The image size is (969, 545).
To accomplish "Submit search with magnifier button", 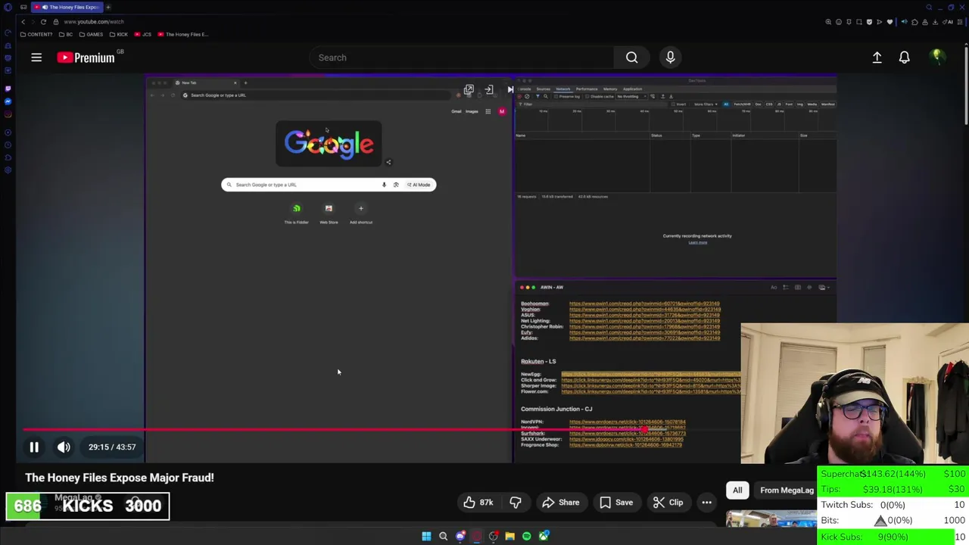I will [x=631, y=58].
